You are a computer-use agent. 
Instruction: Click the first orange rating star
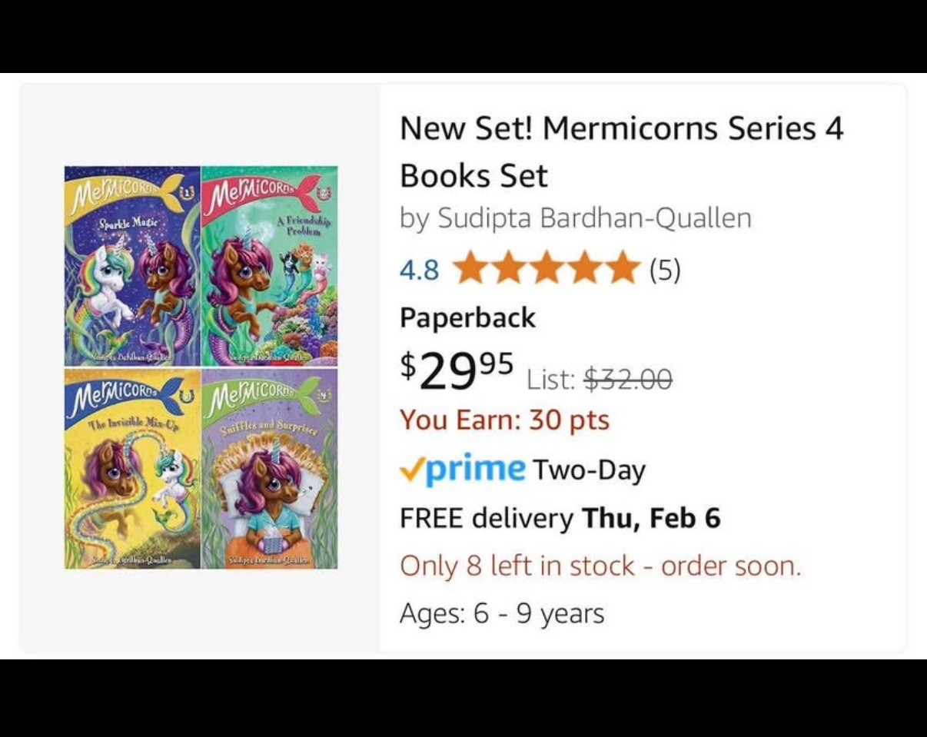469,270
